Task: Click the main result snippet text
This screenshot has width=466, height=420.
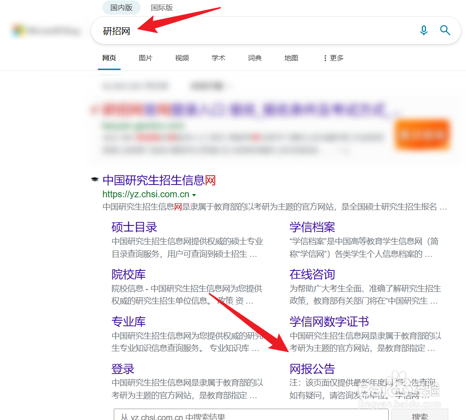Action: pos(274,206)
